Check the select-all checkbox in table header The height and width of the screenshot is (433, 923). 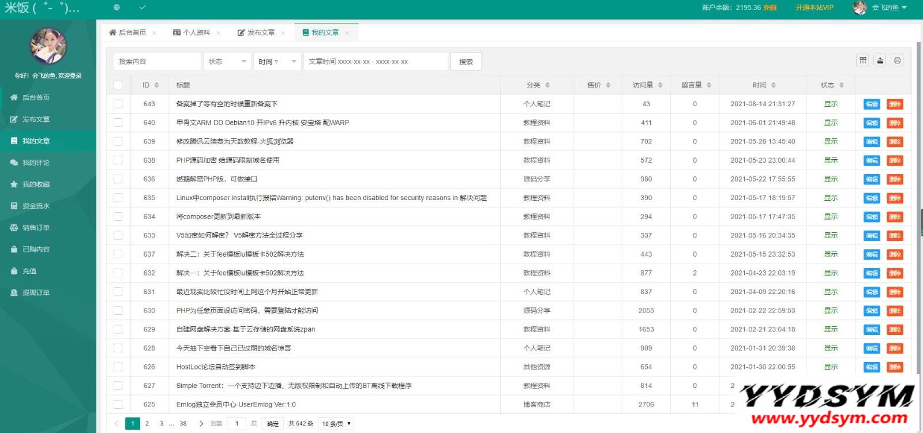pos(118,85)
